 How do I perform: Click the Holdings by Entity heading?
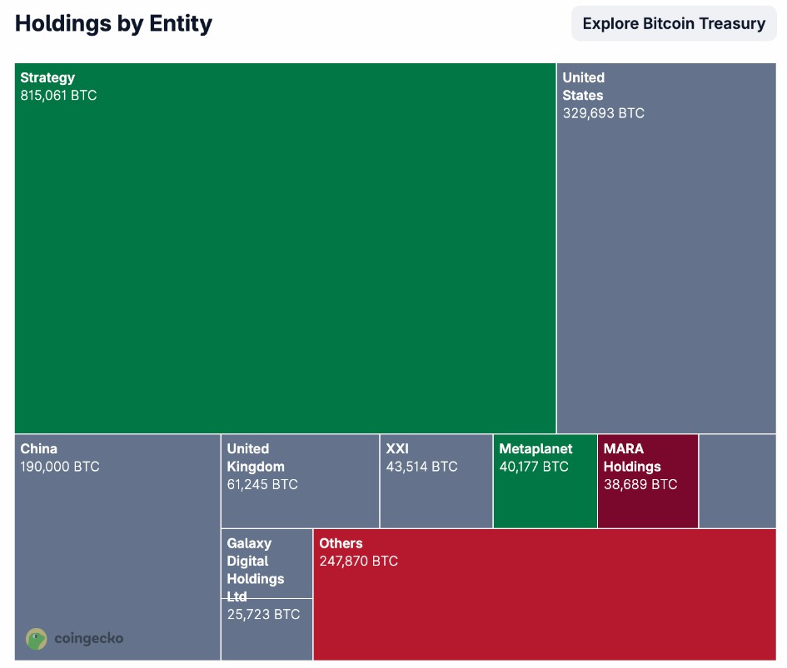click(113, 23)
